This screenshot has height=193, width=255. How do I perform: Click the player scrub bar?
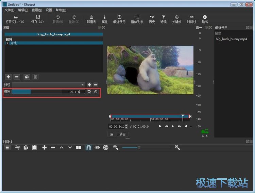tap(150, 116)
